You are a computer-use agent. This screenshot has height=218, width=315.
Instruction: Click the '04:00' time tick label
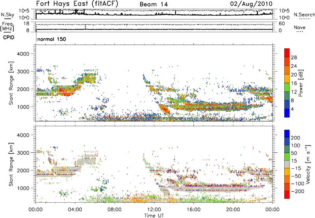point(75,210)
